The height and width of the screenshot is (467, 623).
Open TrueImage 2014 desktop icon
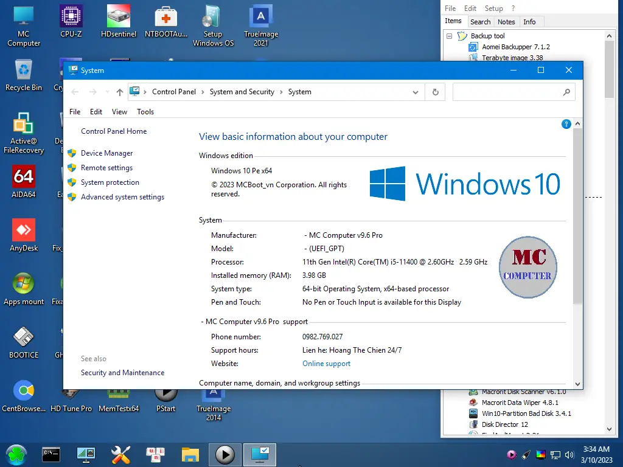213,405
